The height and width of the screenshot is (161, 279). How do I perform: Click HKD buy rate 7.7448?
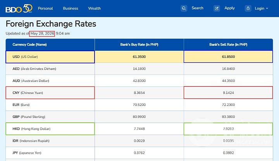tap(139, 129)
